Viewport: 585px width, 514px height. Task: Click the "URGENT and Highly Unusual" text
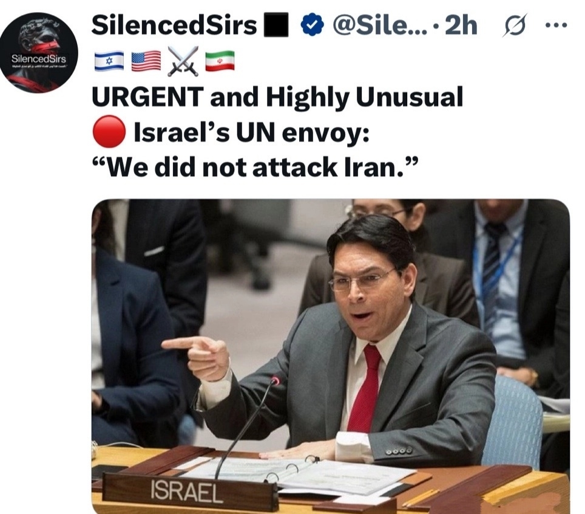(x=277, y=97)
